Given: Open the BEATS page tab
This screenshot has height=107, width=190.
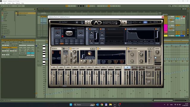Looking at the screenshot, I should point(156,22).
